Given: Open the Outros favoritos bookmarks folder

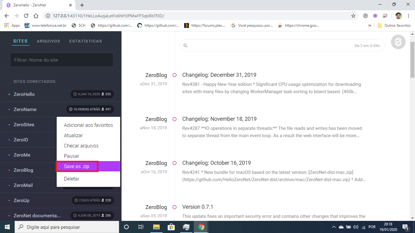Looking at the screenshot, I should (x=394, y=25).
